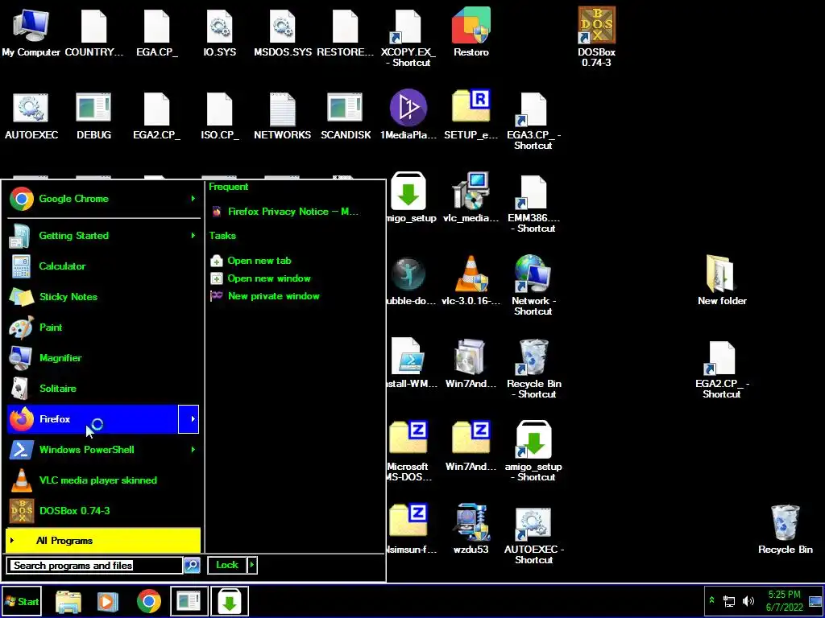Open the AUTOEXEC desktop file
The width and height of the screenshot is (825, 618).
click(x=31, y=116)
